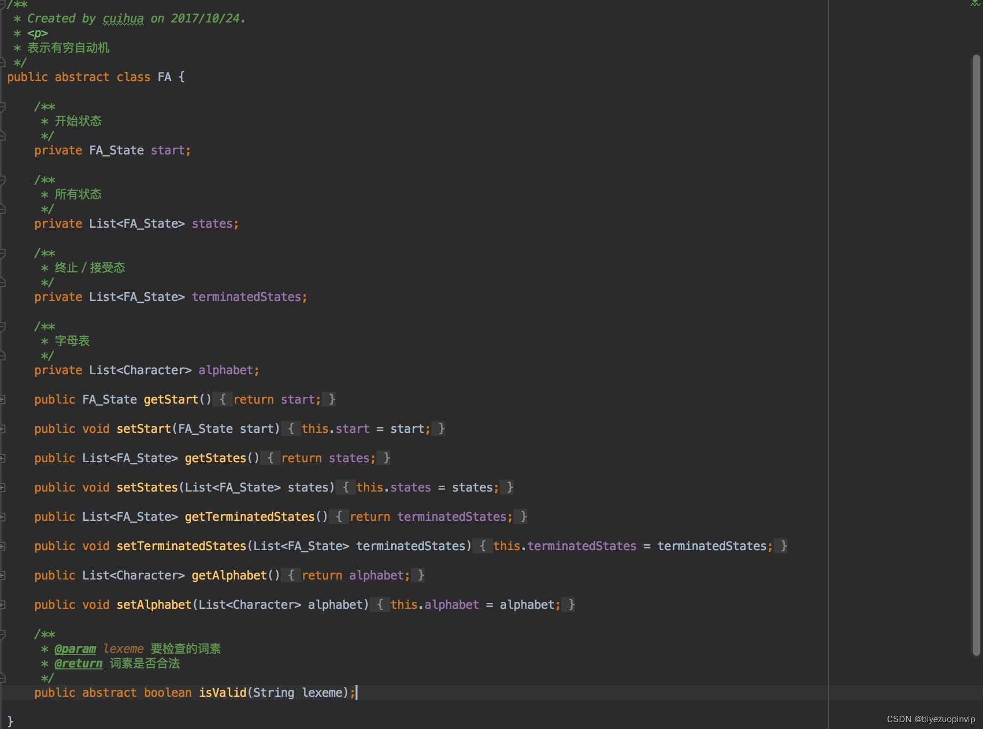This screenshot has height=729, width=983.
Task: Collapse the Javadoc above the start field
Action: (2, 107)
